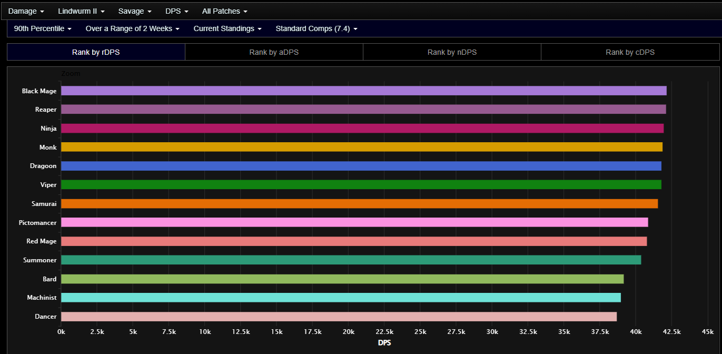Click the Summoner teal bar
The height and width of the screenshot is (354, 722).
[351, 260]
